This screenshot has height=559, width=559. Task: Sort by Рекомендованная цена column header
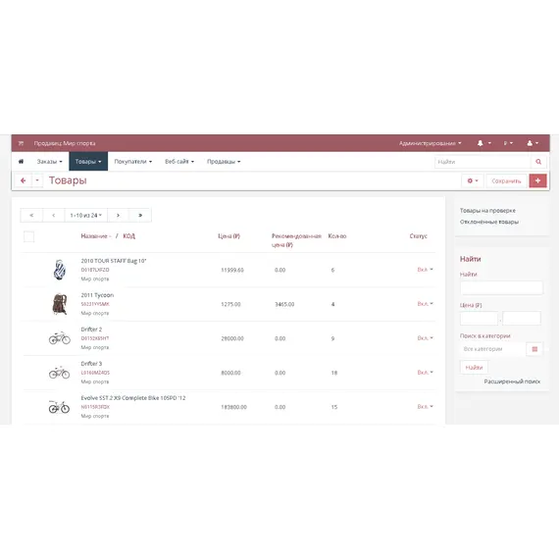296,240
